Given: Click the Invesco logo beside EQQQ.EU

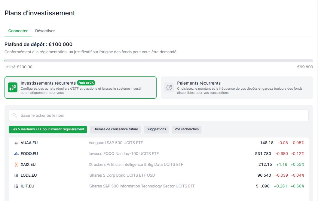Looking at the screenshot, I should point(16,154).
